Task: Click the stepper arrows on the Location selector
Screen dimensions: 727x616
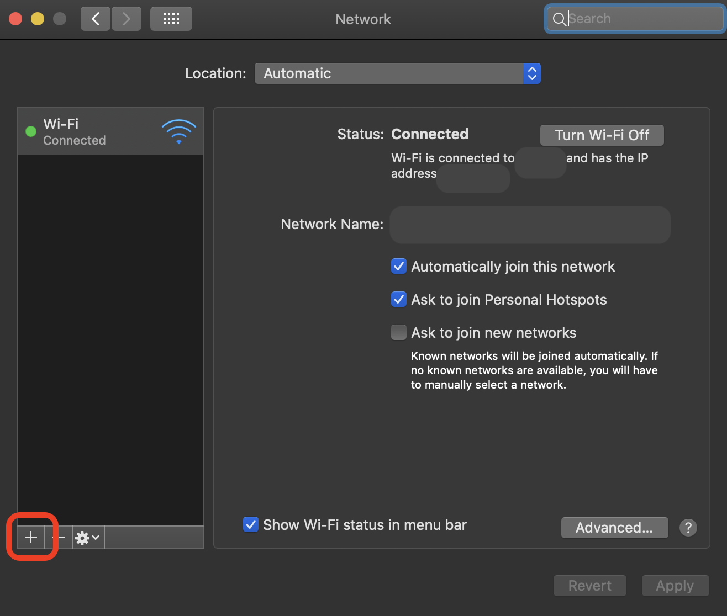Action: [531, 73]
